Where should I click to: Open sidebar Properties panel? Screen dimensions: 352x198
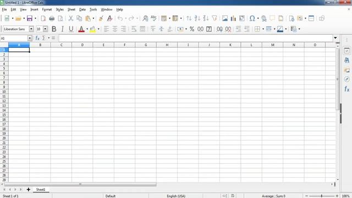[346, 51]
